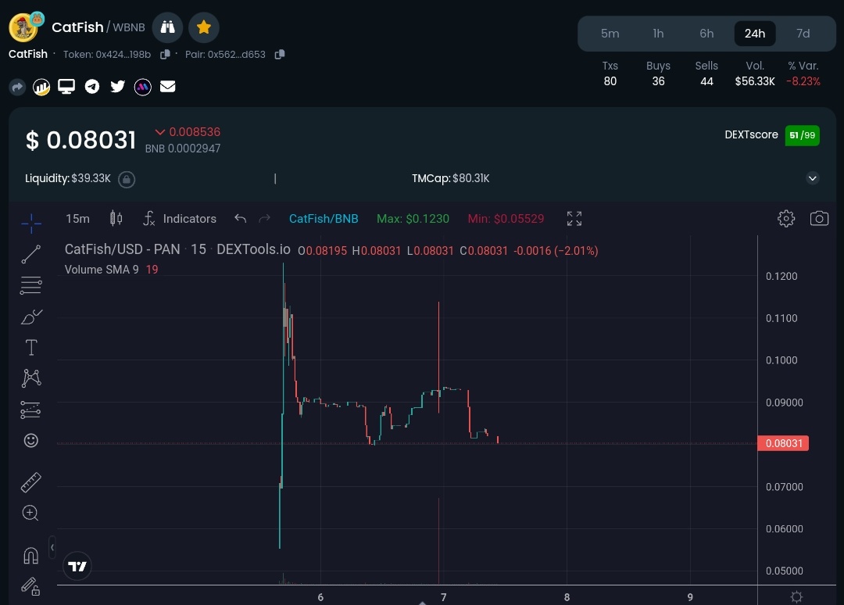Click the CatFish token logo
844x605 pixels.
23,28
